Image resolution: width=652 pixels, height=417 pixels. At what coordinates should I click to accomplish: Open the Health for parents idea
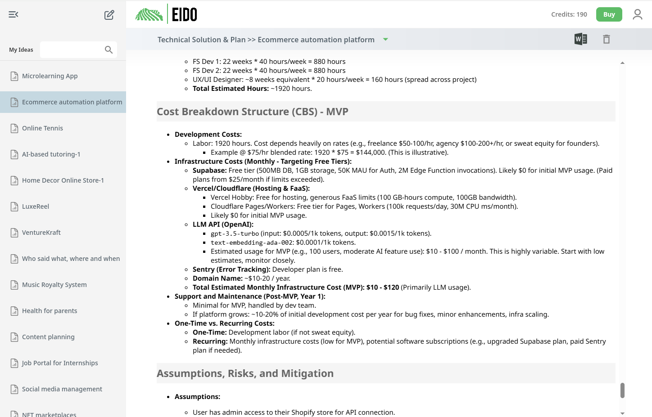(50, 310)
